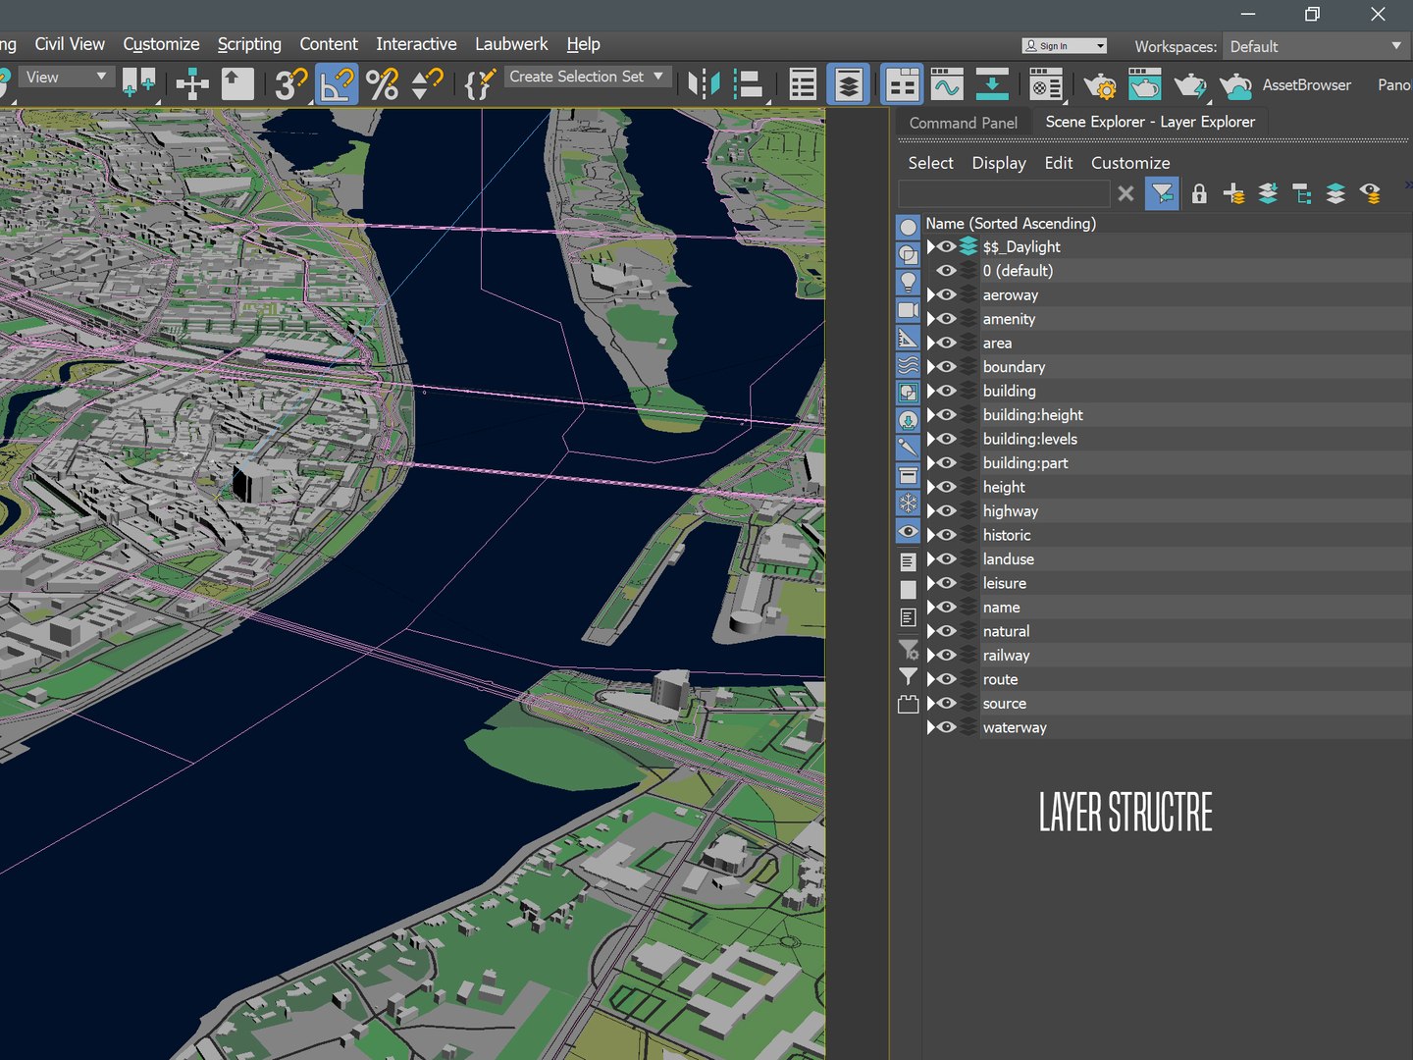Open the Schematic View
Image resolution: width=1413 pixels, height=1060 pixels.
[x=992, y=84]
